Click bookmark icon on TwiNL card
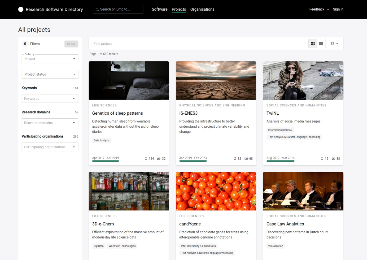 tap(322, 159)
